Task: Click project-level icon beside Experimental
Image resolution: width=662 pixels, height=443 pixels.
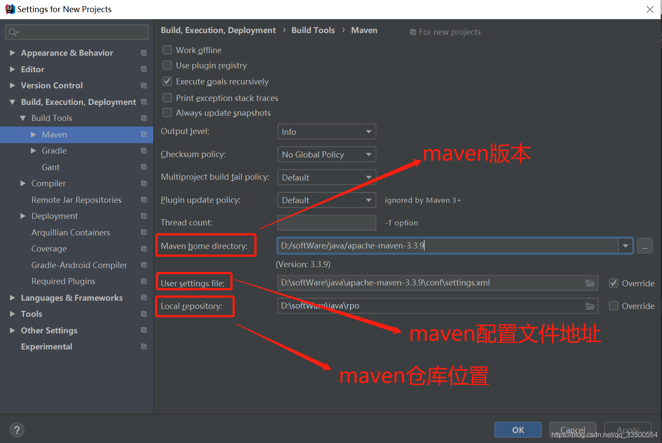Action: pos(144,347)
